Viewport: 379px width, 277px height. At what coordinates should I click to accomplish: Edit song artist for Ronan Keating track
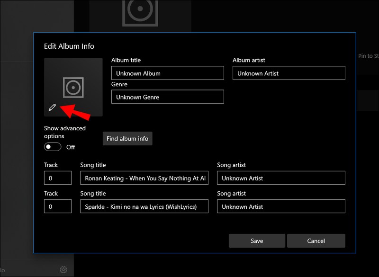tap(281, 178)
